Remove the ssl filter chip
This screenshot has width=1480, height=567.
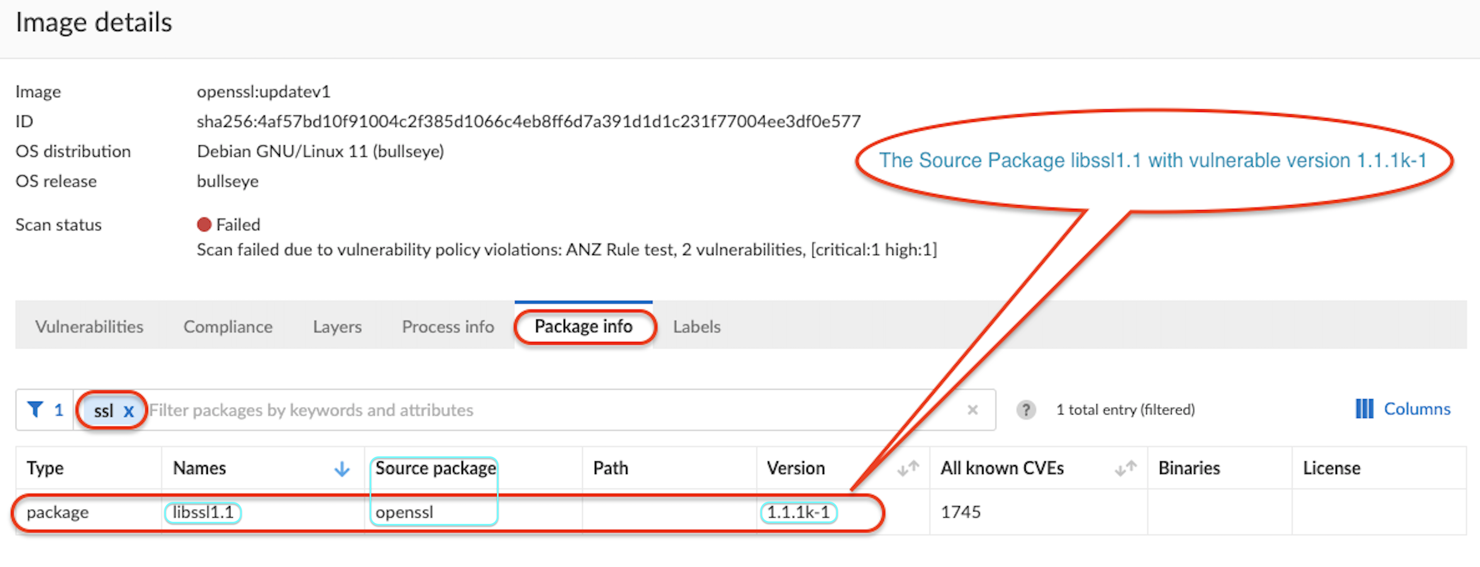pos(129,411)
